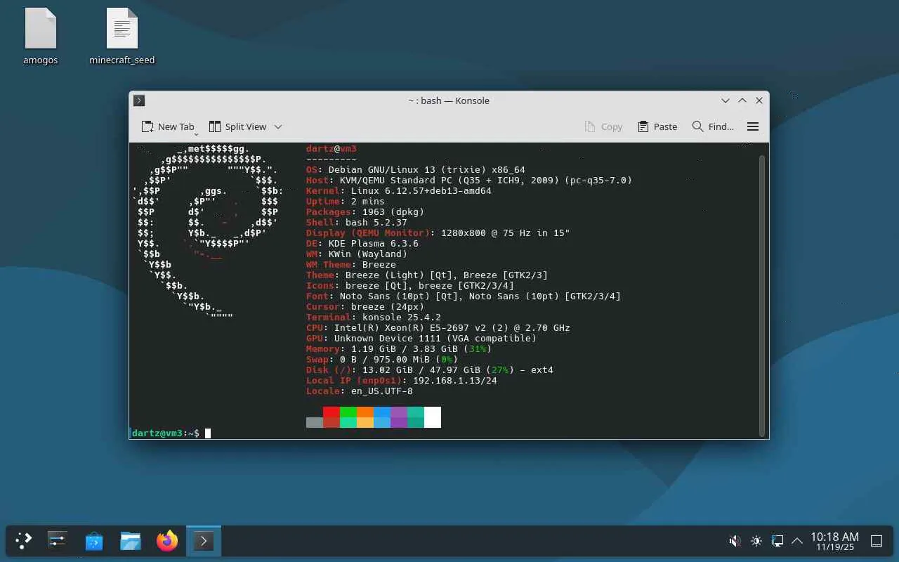Click the Split View button
Screen dimensions: 899x562
(x=238, y=126)
